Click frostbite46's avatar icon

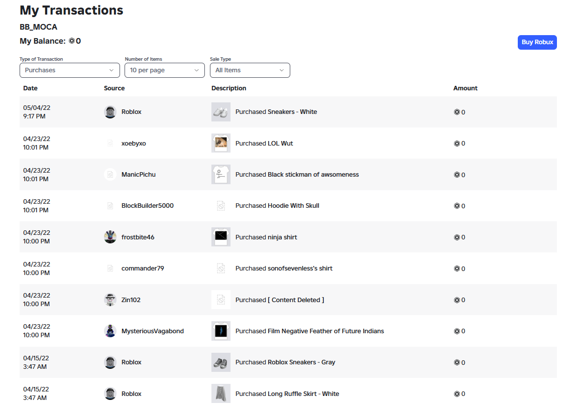tap(110, 237)
